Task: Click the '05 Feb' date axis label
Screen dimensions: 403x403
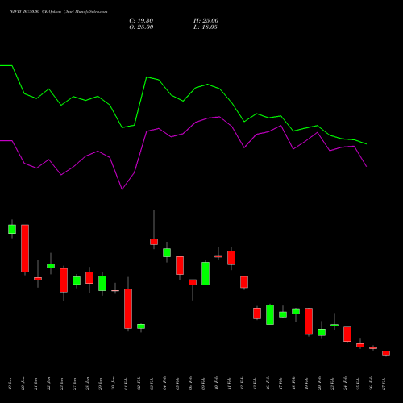Action: 177,384
